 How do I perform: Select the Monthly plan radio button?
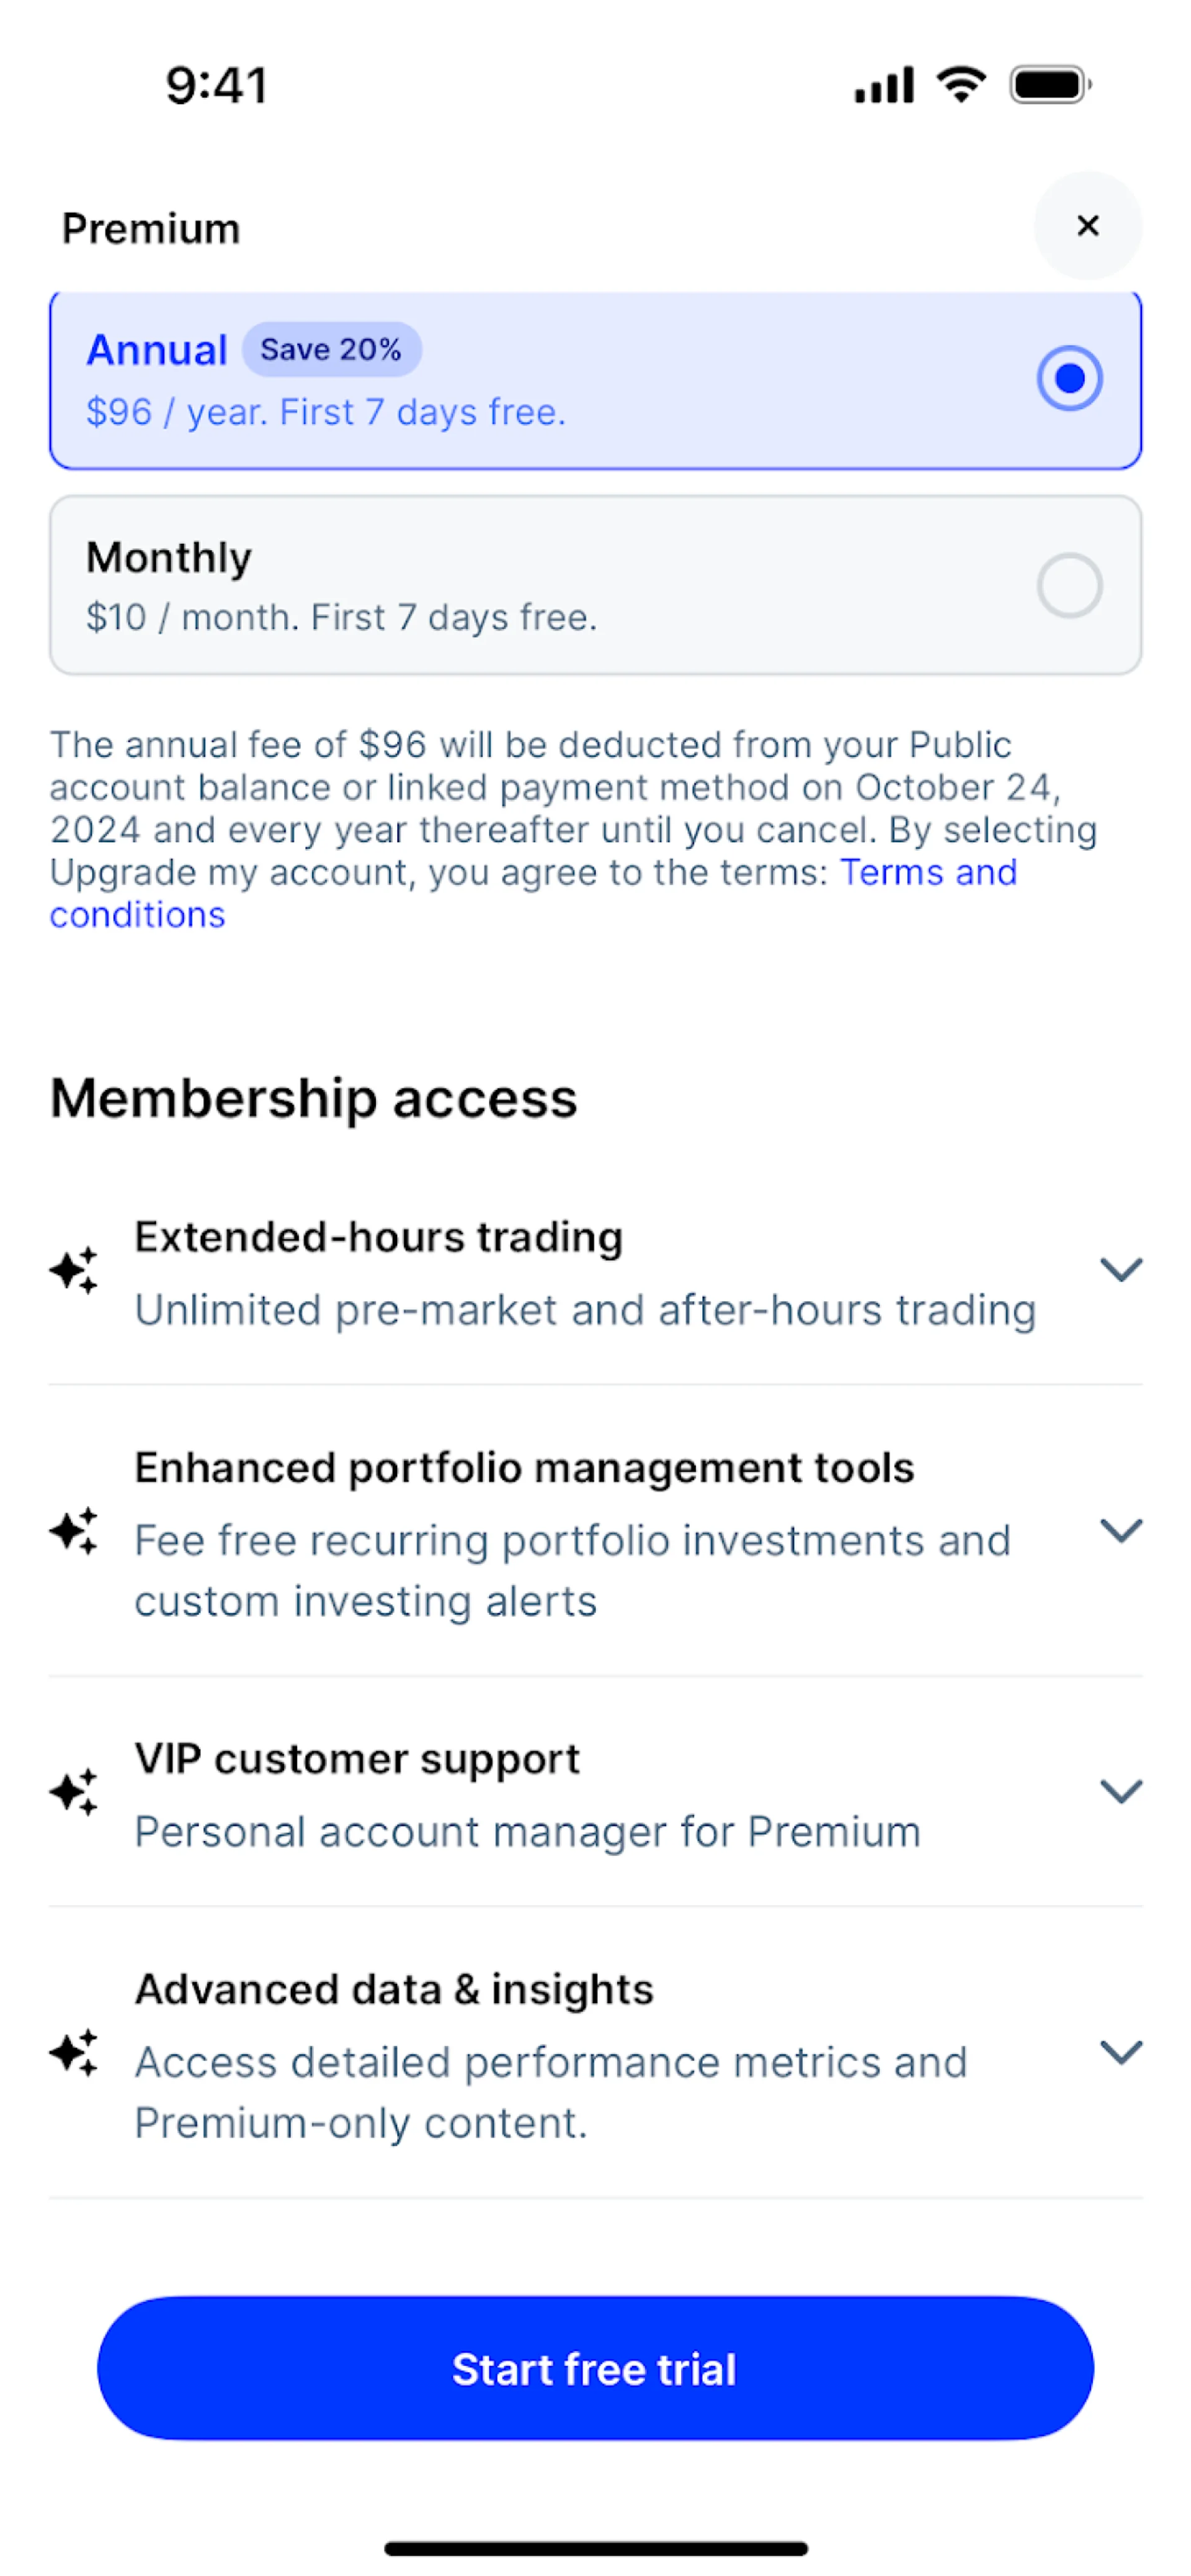1069,586
